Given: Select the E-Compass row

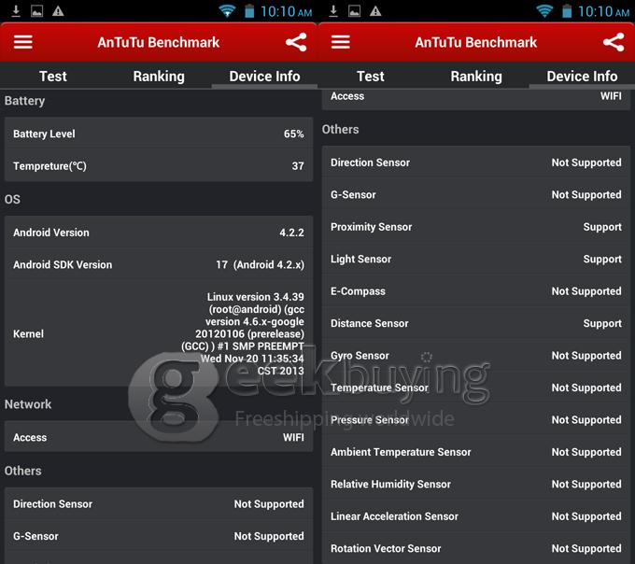Looking at the screenshot, I should pyautogui.click(x=476, y=291).
